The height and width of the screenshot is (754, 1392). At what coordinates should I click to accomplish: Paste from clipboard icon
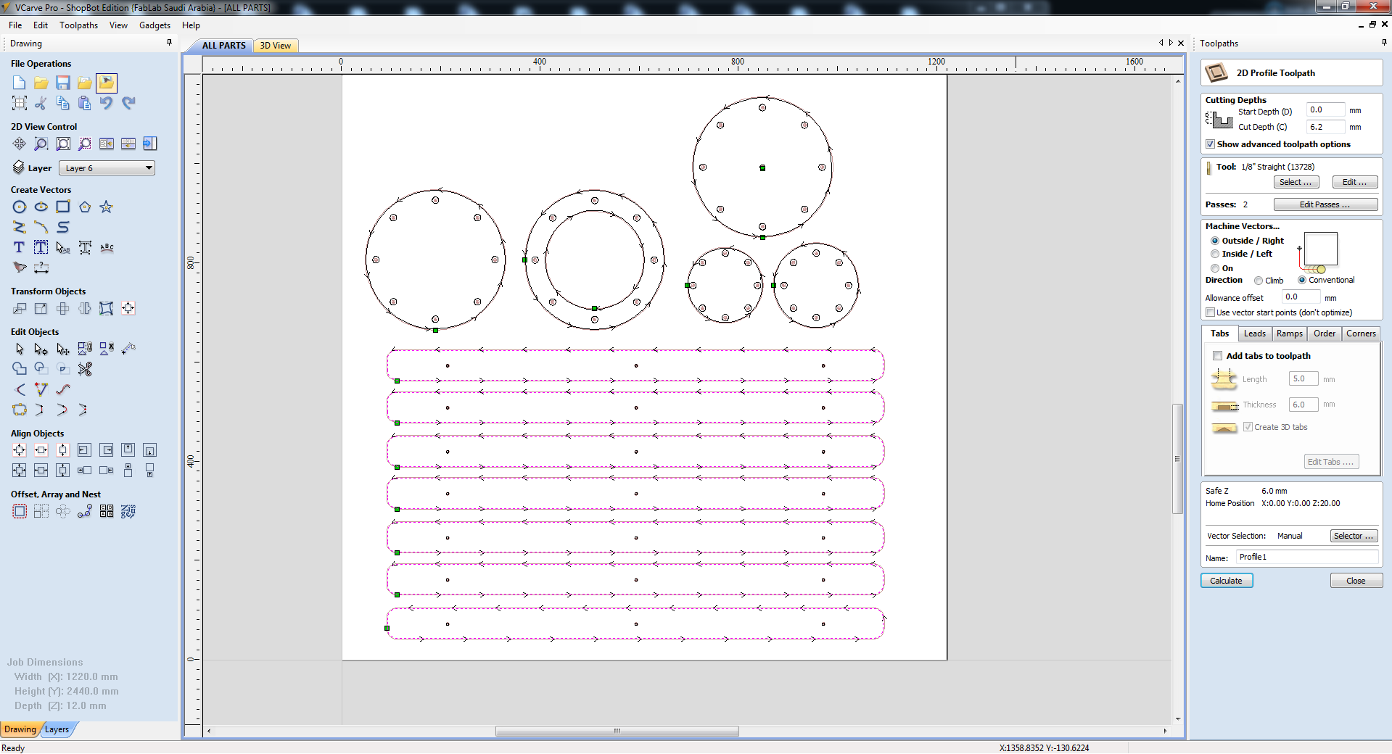[x=85, y=103]
